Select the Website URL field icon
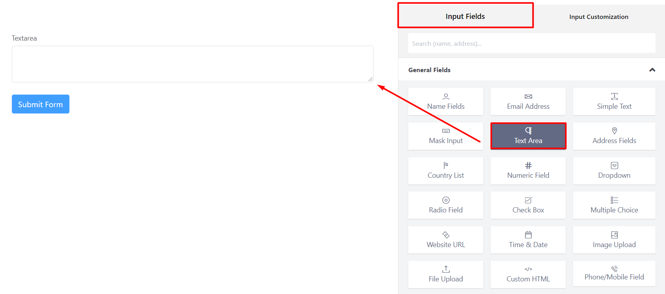Viewport: 665px width, 294px height. [x=445, y=240]
